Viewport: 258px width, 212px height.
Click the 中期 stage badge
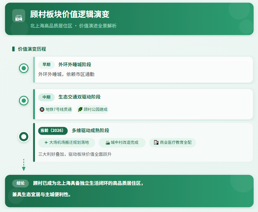click(46, 97)
